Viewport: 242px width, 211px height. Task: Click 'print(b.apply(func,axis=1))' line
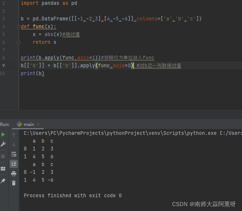pos(61,58)
